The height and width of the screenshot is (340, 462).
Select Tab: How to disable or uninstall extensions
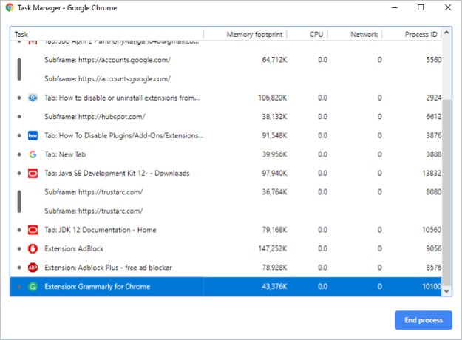pos(226,98)
